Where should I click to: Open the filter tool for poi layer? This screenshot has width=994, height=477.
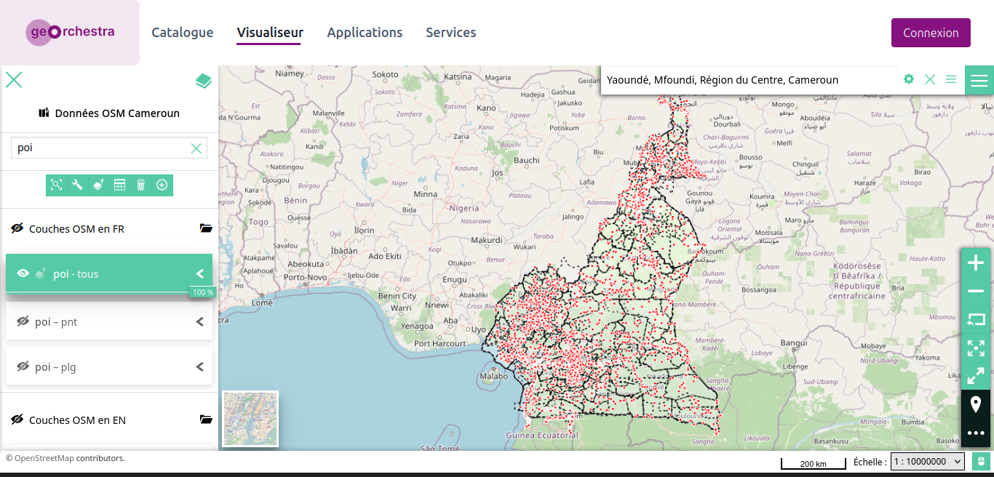[x=98, y=185]
